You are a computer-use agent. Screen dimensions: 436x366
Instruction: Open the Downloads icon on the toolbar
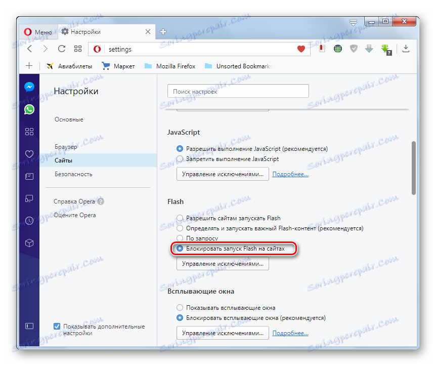pos(406,49)
